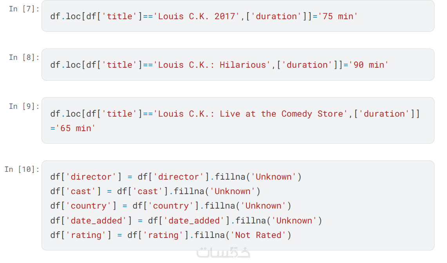
Task: Select the rating fillna code line
Action: tap(170, 235)
